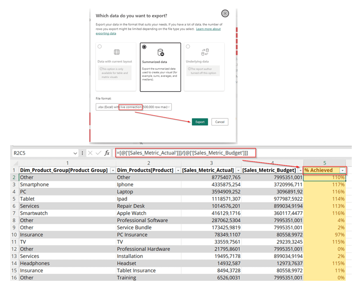359x284 pixels.
Task: Click the Professional Software cell
Action: [x=149, y=221]
